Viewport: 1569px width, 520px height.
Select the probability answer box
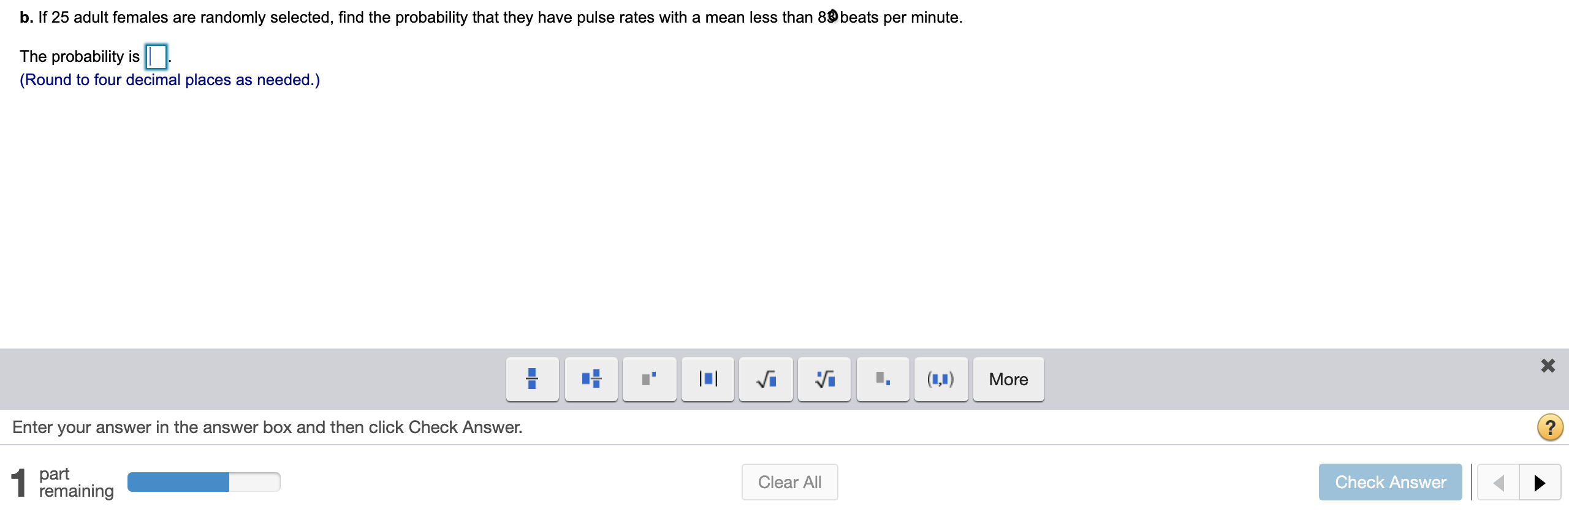click(x=155, y=57)
